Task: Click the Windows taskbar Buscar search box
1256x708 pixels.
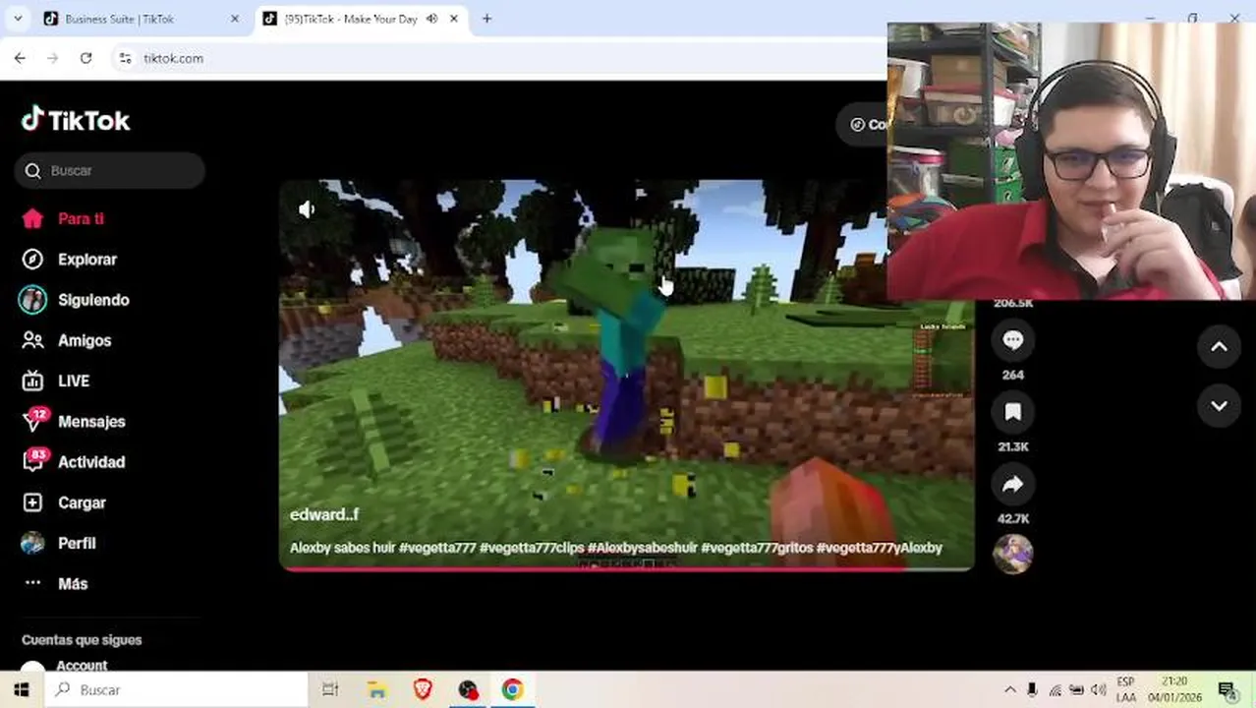Action: [x=177, y=690]
